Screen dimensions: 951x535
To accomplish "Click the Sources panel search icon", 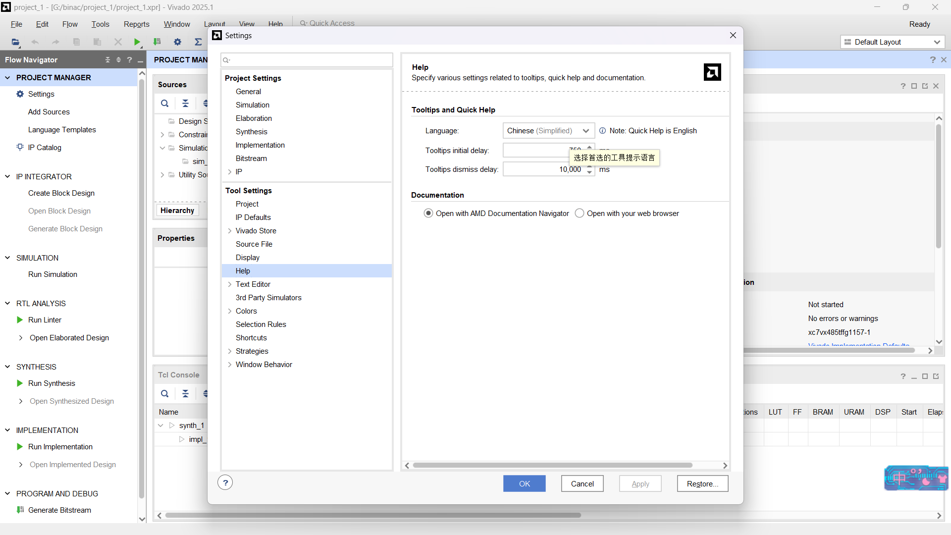I will click(164, 104).
